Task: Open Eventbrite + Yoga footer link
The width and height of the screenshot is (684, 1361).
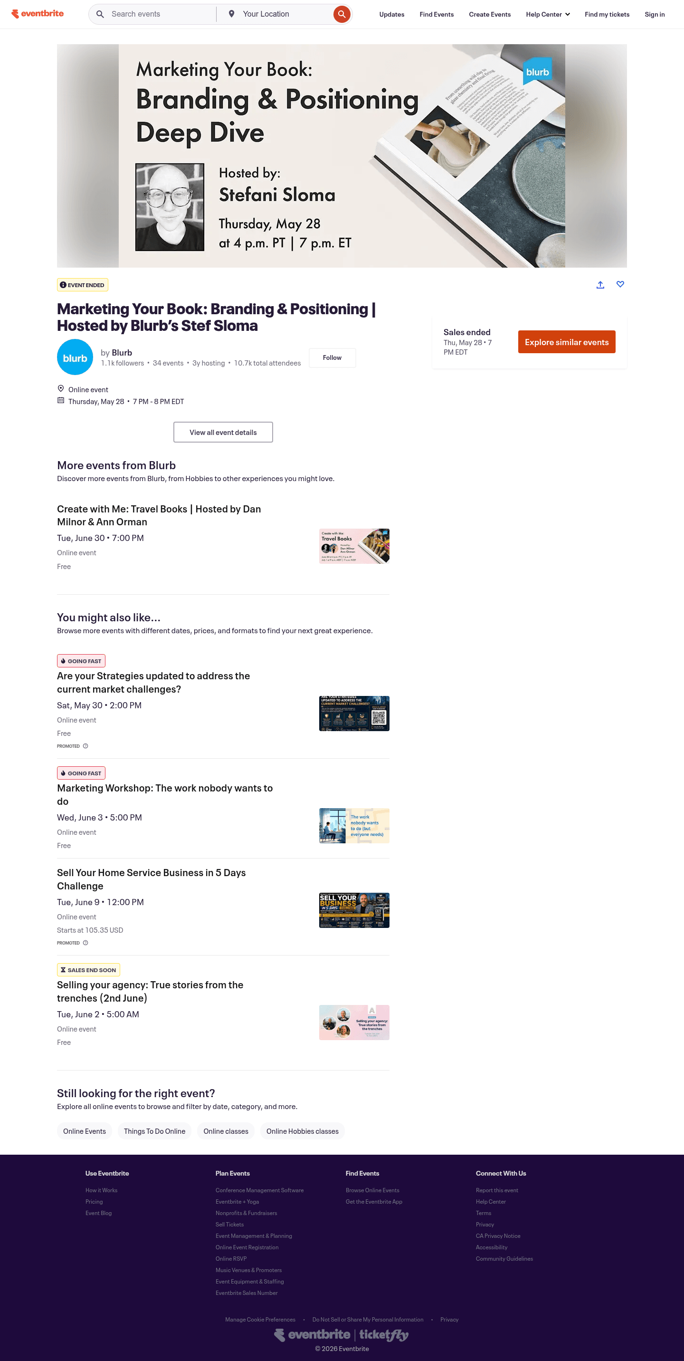Action: [x=237, y=1201]
